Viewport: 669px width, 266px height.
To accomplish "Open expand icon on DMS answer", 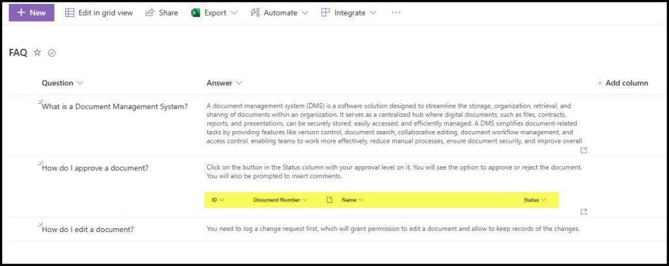I will 583,150.
